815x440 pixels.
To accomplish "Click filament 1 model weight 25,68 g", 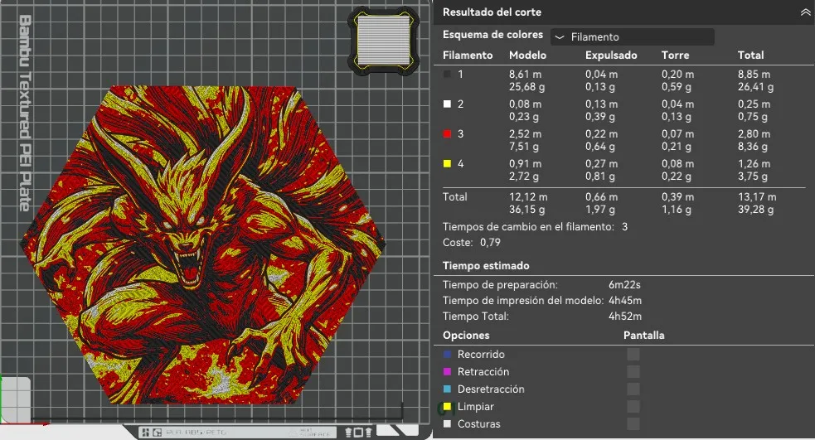I will [526, 87].
